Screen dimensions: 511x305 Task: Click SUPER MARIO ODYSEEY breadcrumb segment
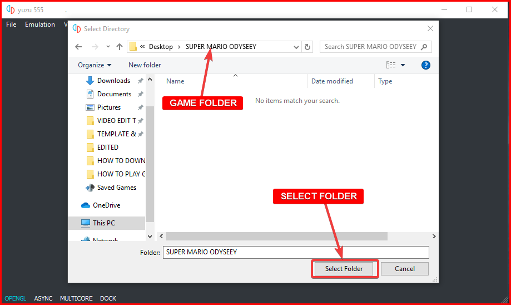[221, 47]
